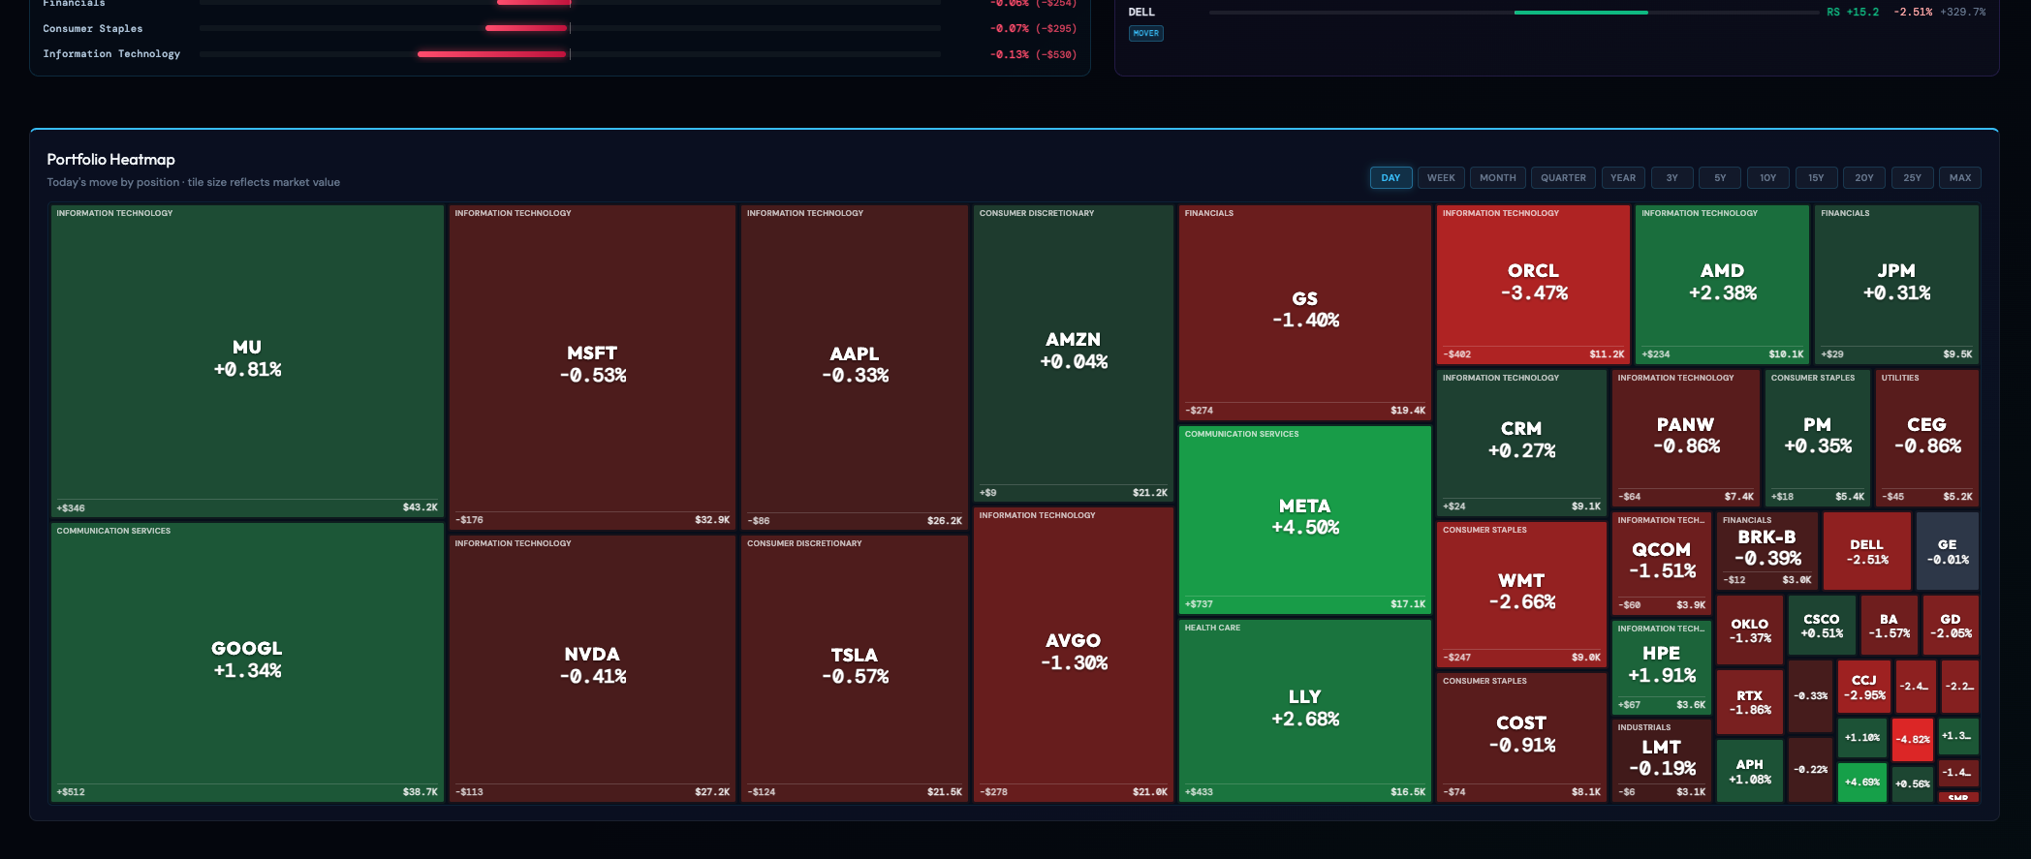Switch heatmap range to DAY
The width and height of the screenshot is (2031, 859).
pyautogui.click(x=1390, y=177)
